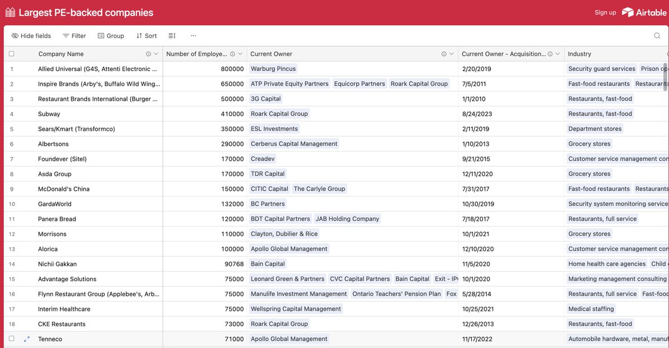The width and height of the screenshot is (669, 348).
Task: Select the 800000 employees cell
Action: tap(205, 69)
